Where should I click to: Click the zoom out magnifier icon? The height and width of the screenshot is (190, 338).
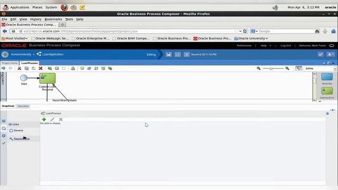coord(258,68)
